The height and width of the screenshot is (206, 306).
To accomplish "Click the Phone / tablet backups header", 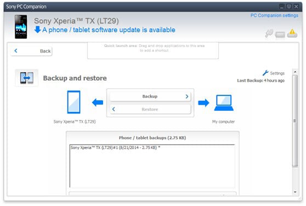I will 152,138.
